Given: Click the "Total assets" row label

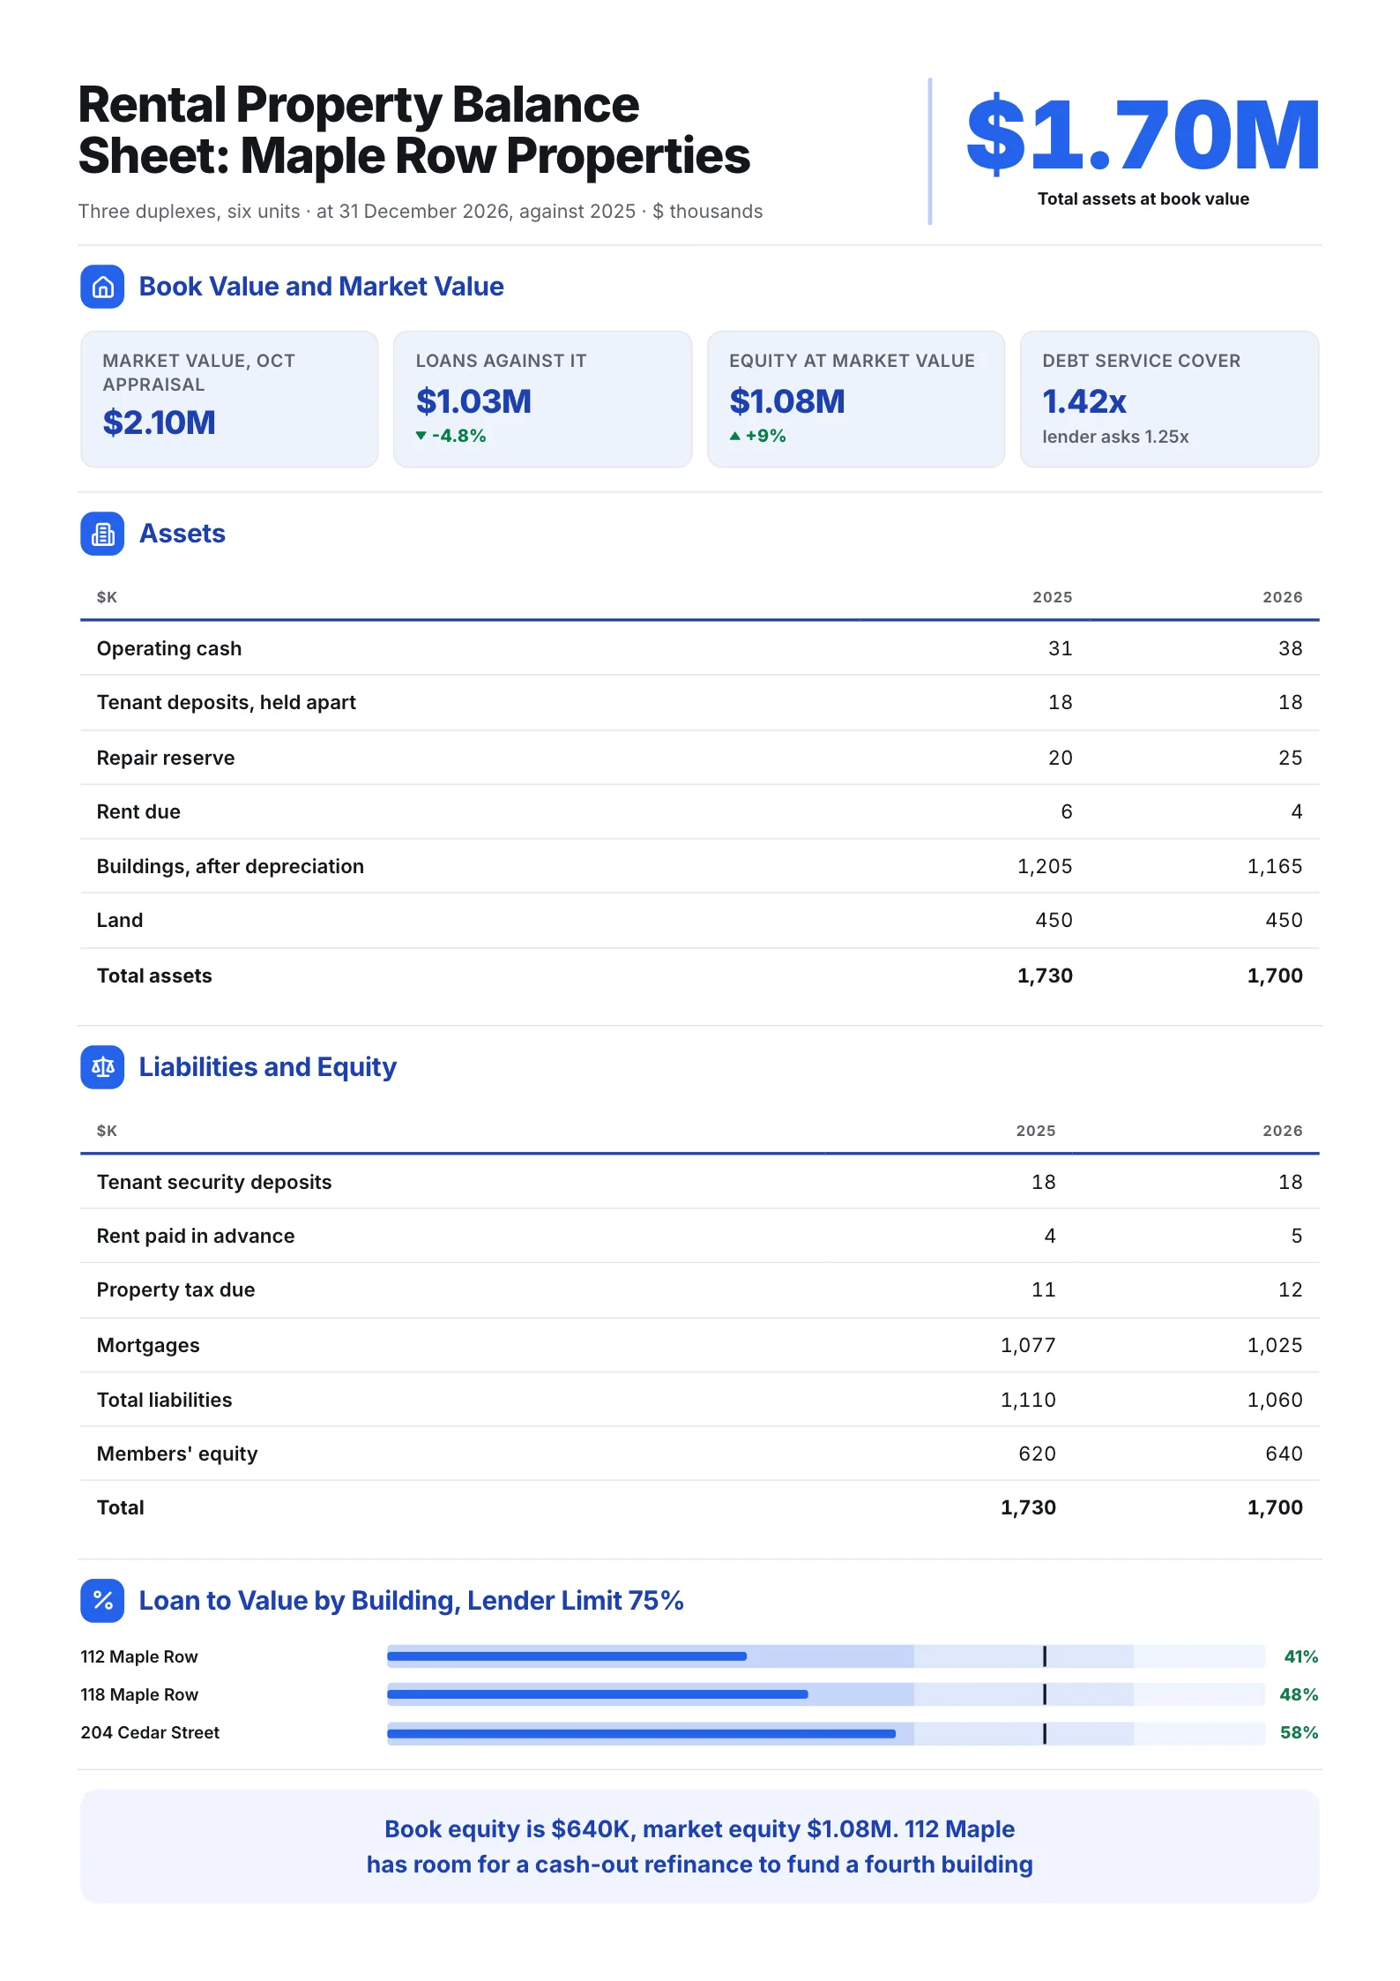Looking at the screenshot, I should pyautogui.click(x=154, y=976).
